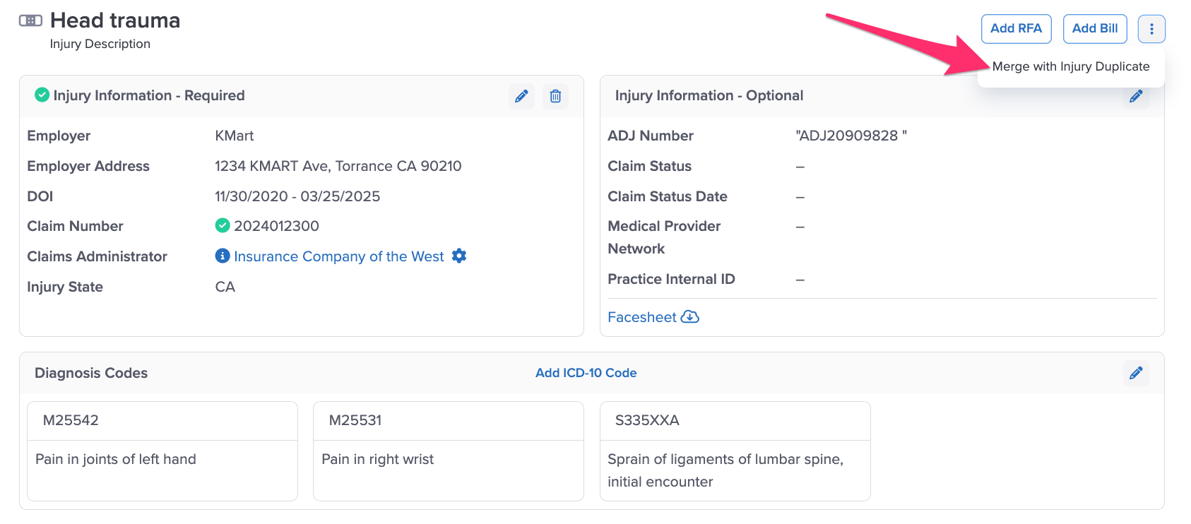
Task: Delete injury using the trash can icon
Action: [x=555, y=96]
